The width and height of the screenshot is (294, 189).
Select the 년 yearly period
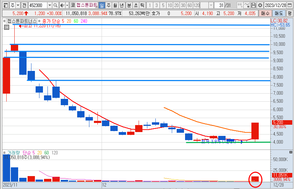(122, 5)
